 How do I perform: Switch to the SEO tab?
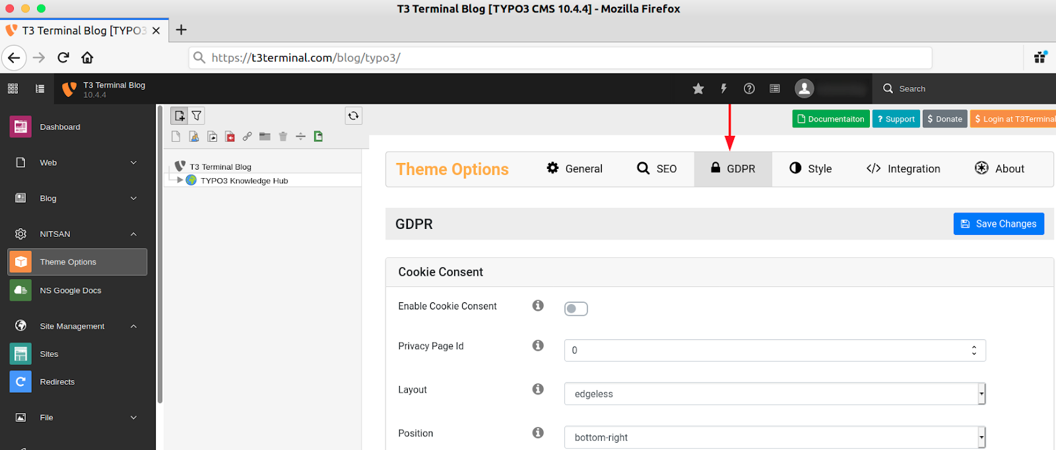pyautogui.click(x=657, y=169)
